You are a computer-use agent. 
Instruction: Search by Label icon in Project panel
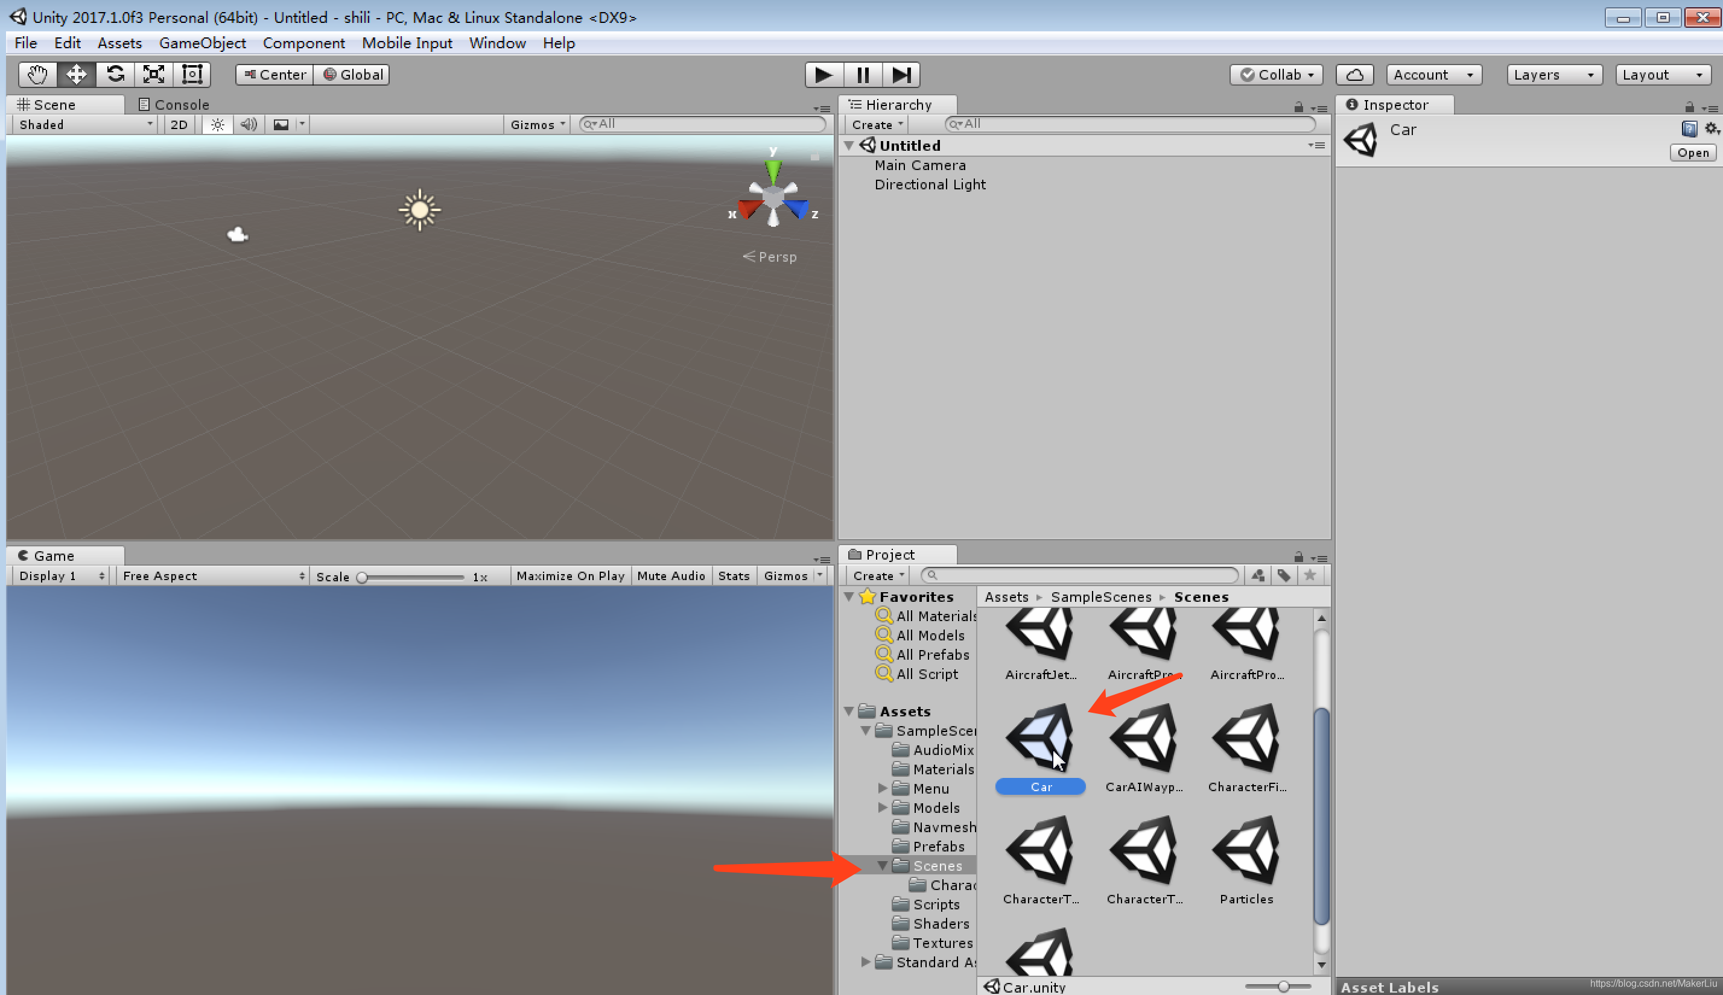tap(1284, 575)
